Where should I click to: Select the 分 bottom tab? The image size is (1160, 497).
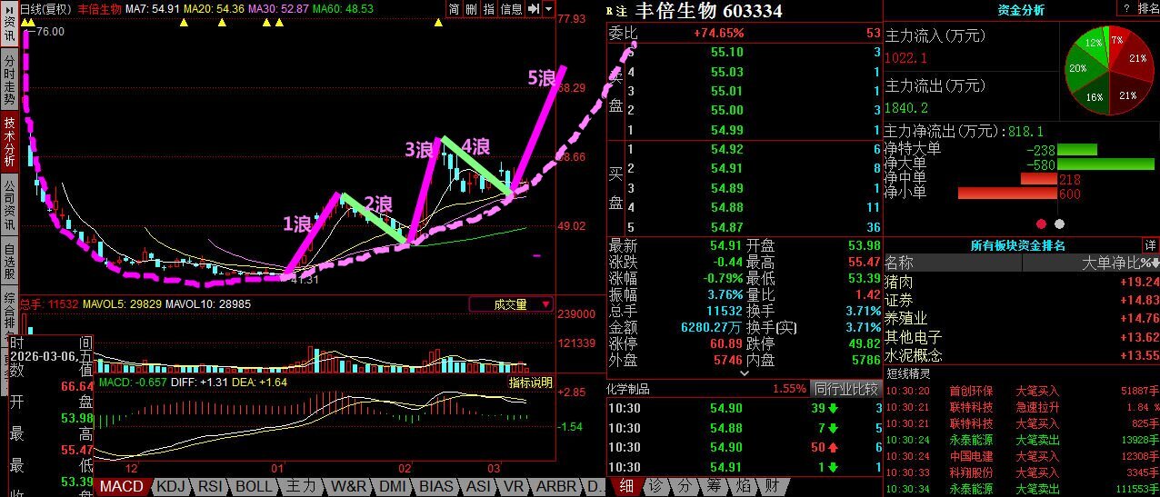[x=685, y=487]
